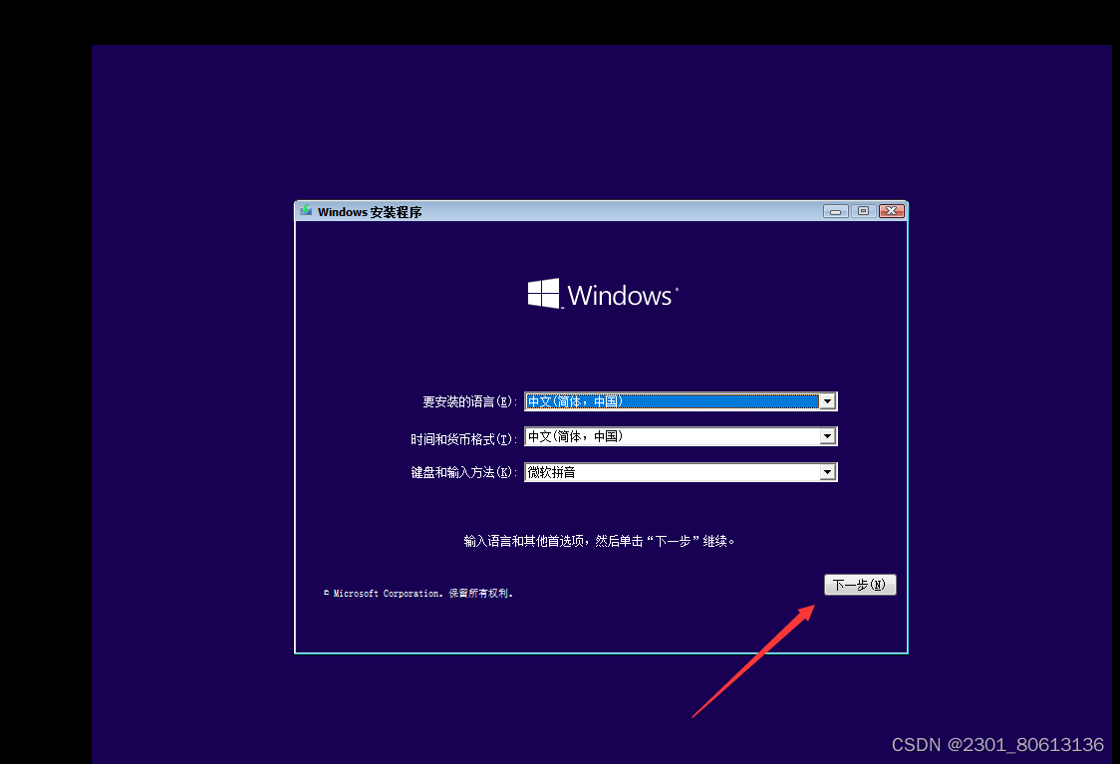Close the Windows 安装程序 window

point(892,211)
